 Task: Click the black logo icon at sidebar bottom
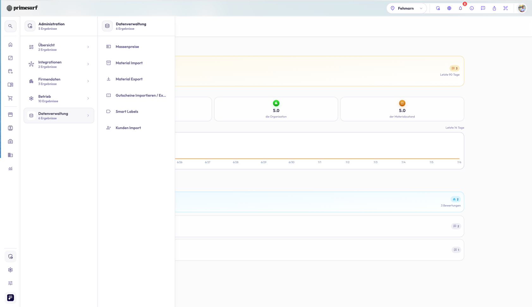[x=10, y=298]
